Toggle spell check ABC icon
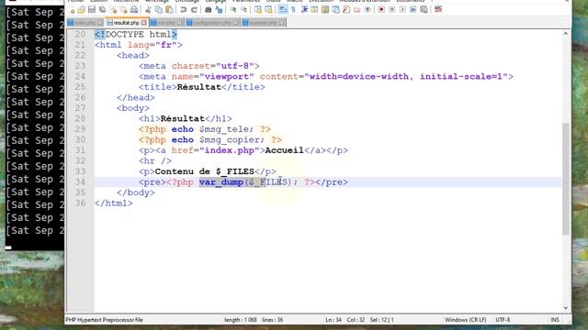Viewport: 588px width, 330px height. pos(438,9)
